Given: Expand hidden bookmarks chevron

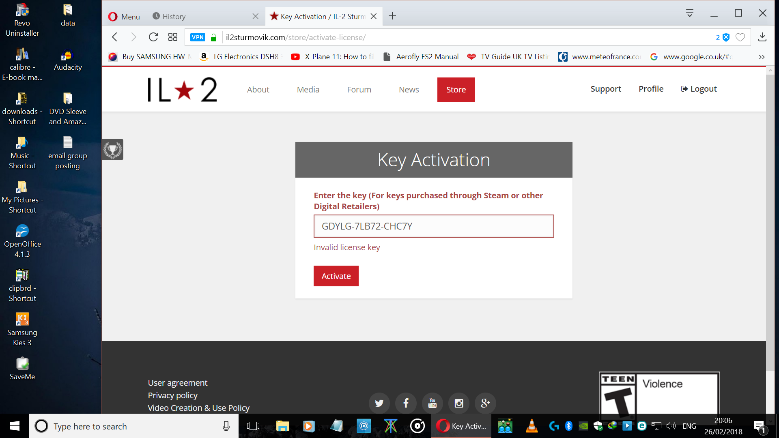Looking at the screenshot, I should (x=762, y=57).
